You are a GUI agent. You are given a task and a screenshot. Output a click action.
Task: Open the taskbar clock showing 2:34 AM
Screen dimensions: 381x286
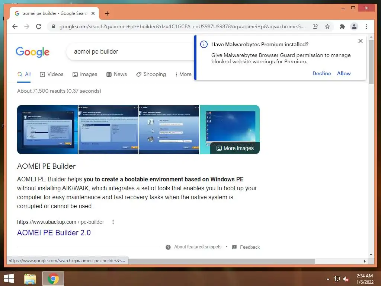tap(365, 279)
